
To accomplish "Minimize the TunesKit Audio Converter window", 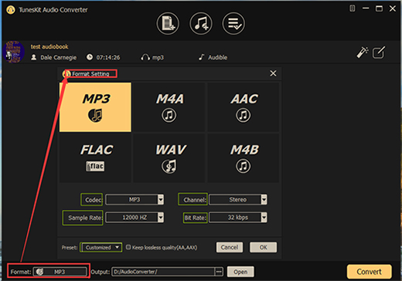I will [366, 8].
